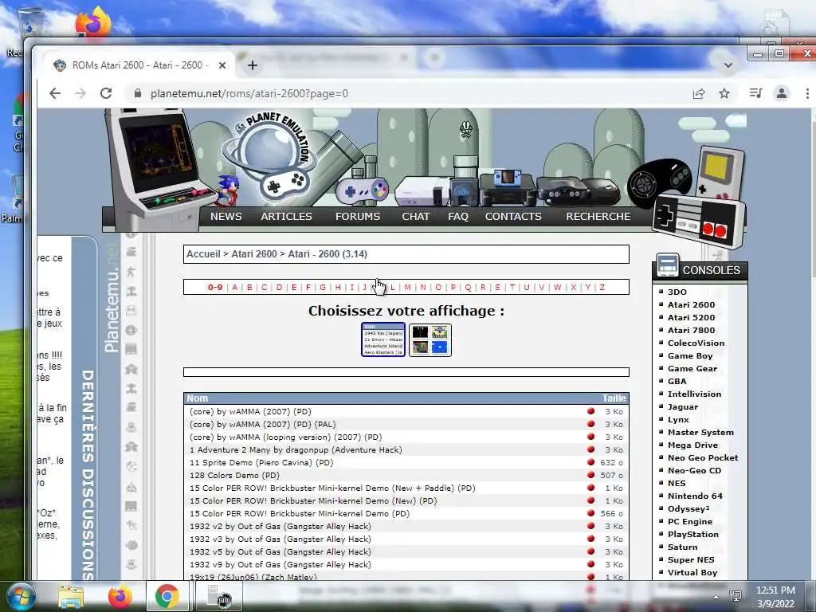Open ROM 1932 v2 by Out of Gas

280,526
